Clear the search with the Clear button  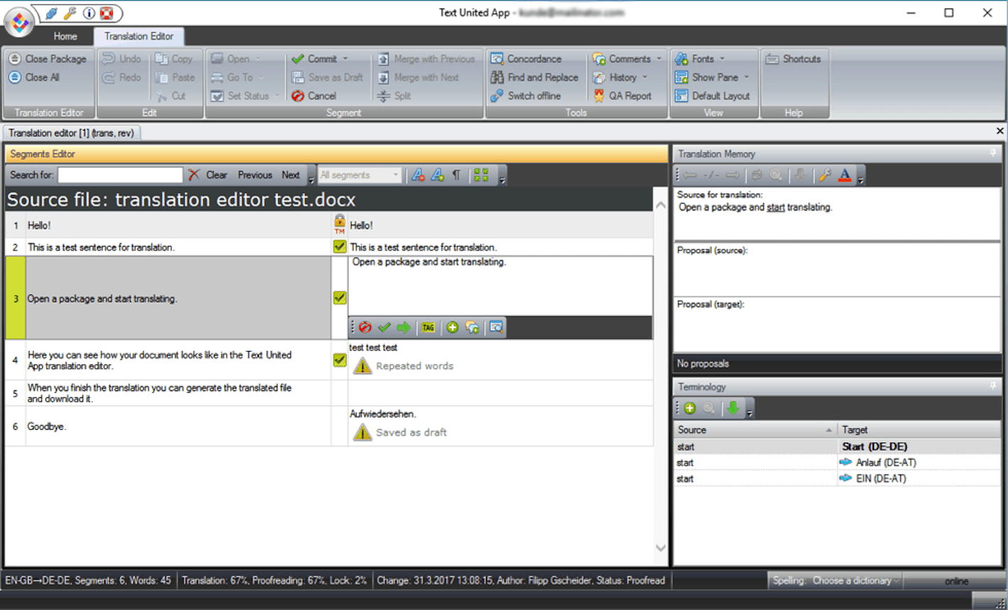(x=208, y=174)
